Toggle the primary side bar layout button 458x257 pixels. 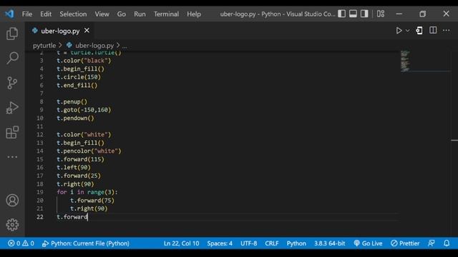tap(342, 14)
